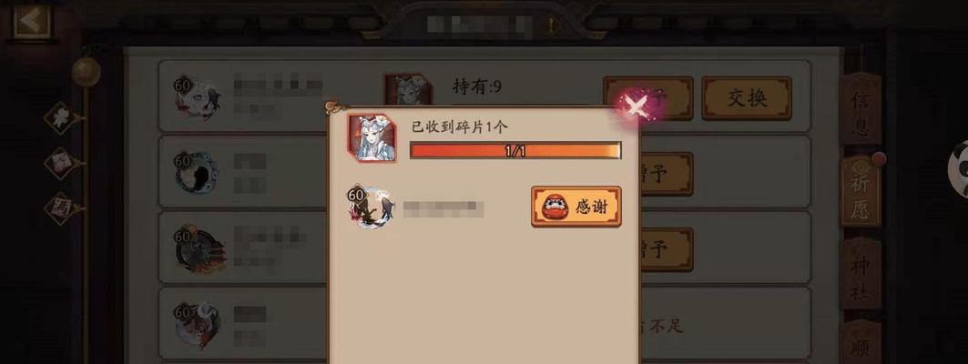The width and height of the screenshot is (968, 364).
Task: Close the popup with the pink X icon
Action: point(636,106)
